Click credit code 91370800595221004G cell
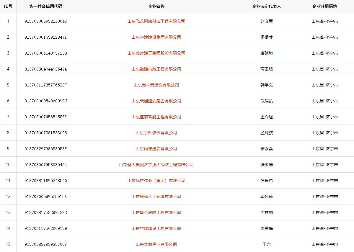This screenshot has height=252, width=354. coord(46,21)
